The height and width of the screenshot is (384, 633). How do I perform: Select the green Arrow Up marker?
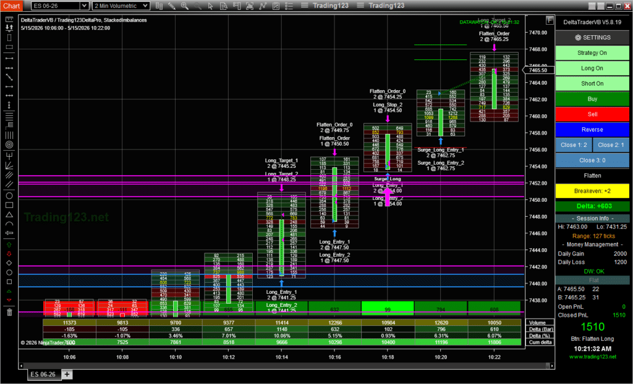pos(9,245)
